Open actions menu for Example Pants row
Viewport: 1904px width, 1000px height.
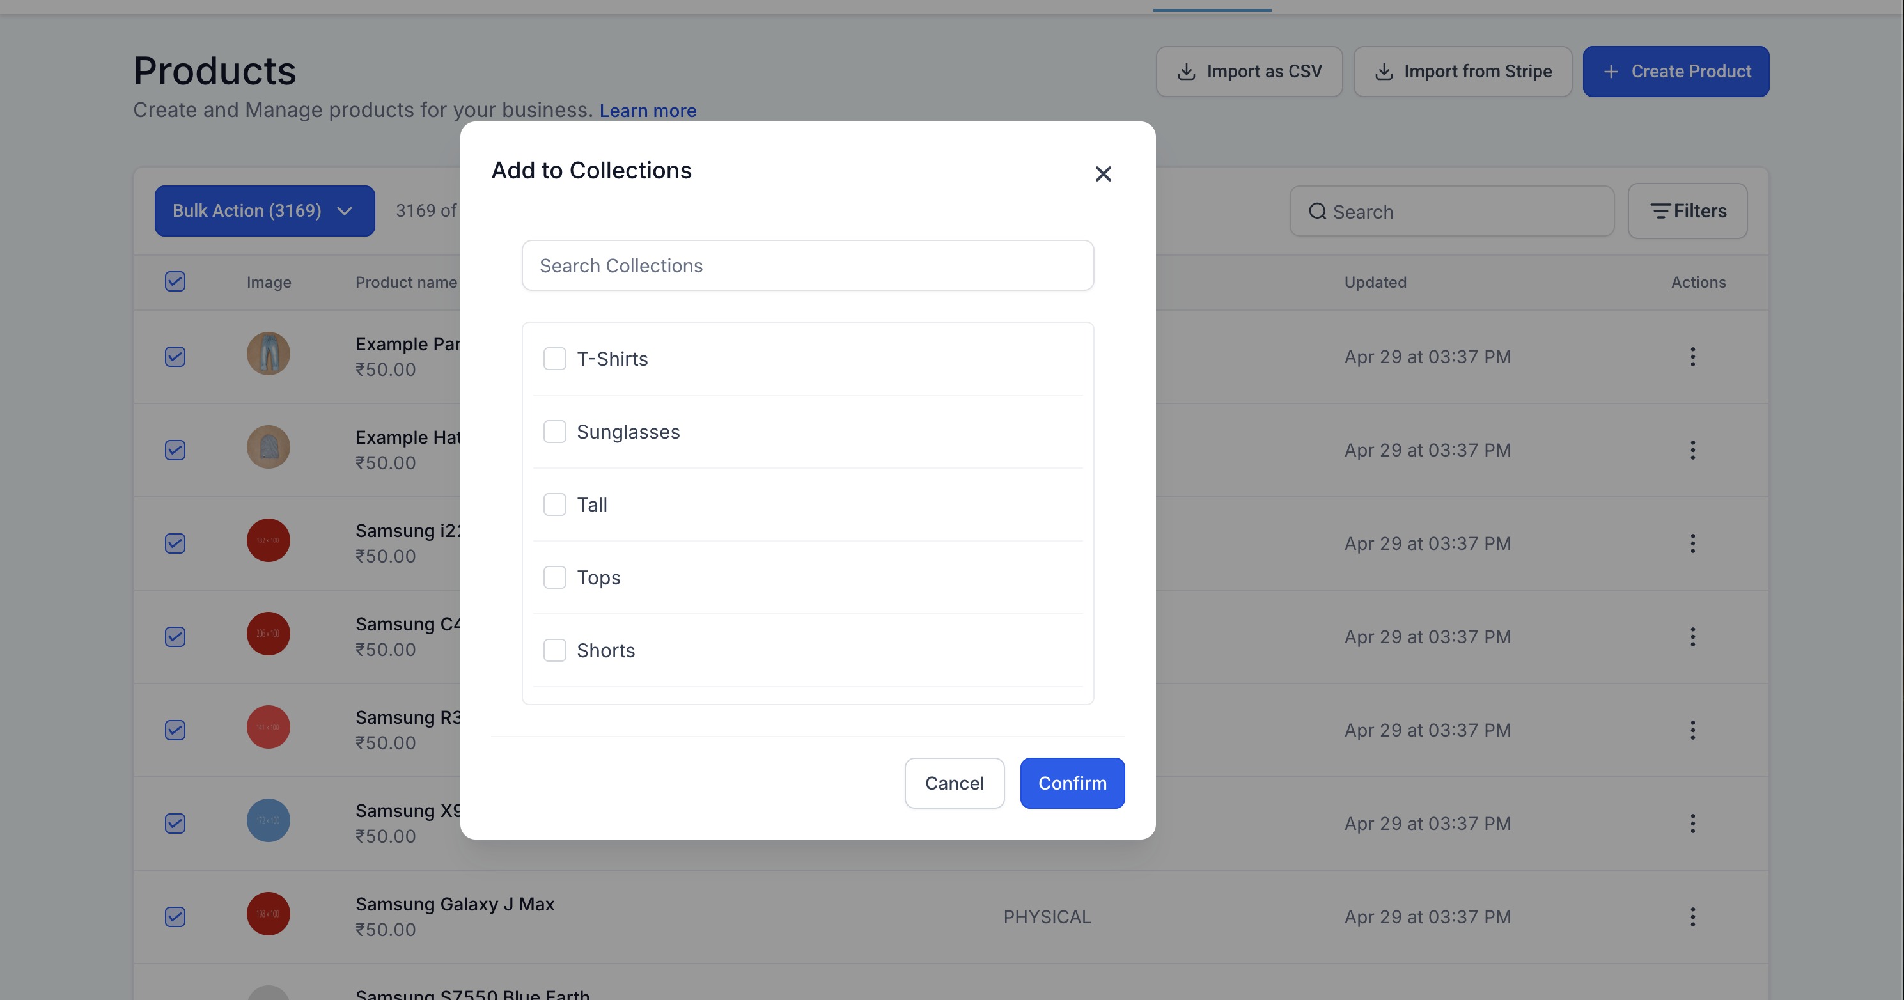point(1692,357)
